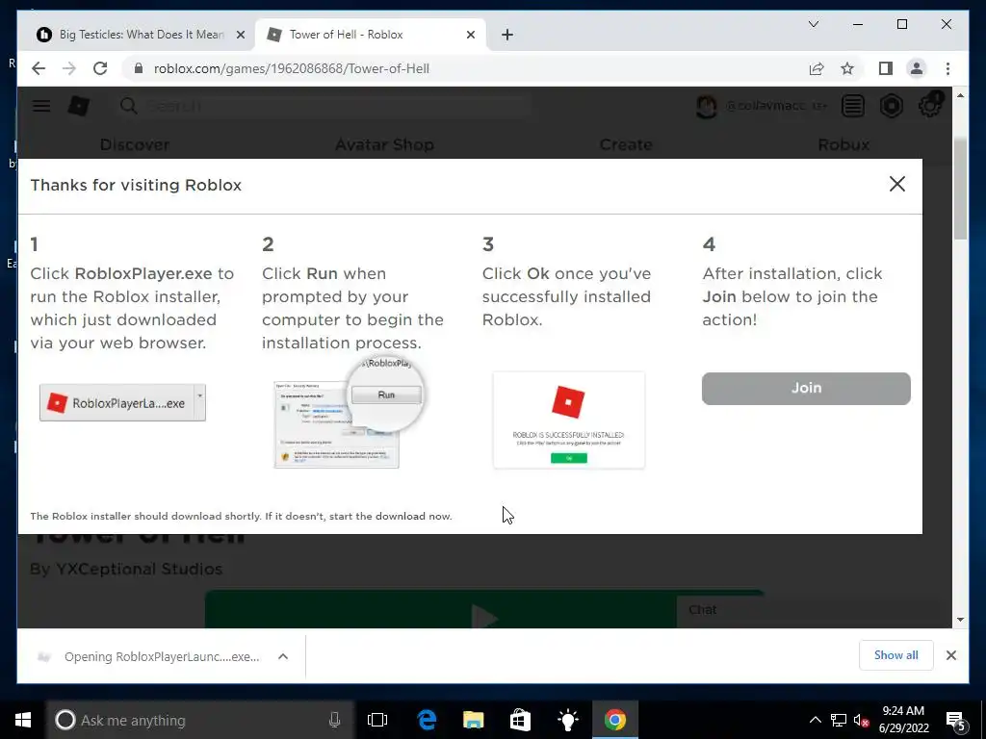Open the Robux hexagon icon
This screenshot has height=739, width=986.
(891, 106)
